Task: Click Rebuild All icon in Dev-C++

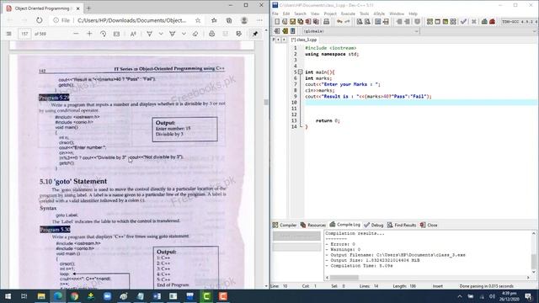Action: coord(453,22)
